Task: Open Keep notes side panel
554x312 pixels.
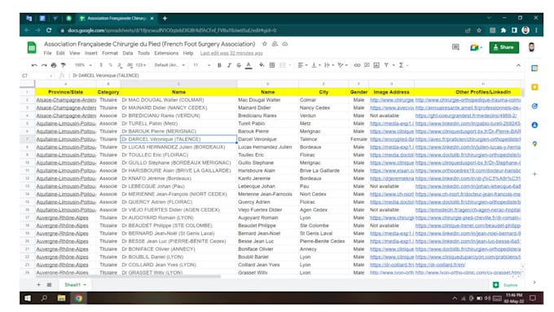Action: coord(534,87)
